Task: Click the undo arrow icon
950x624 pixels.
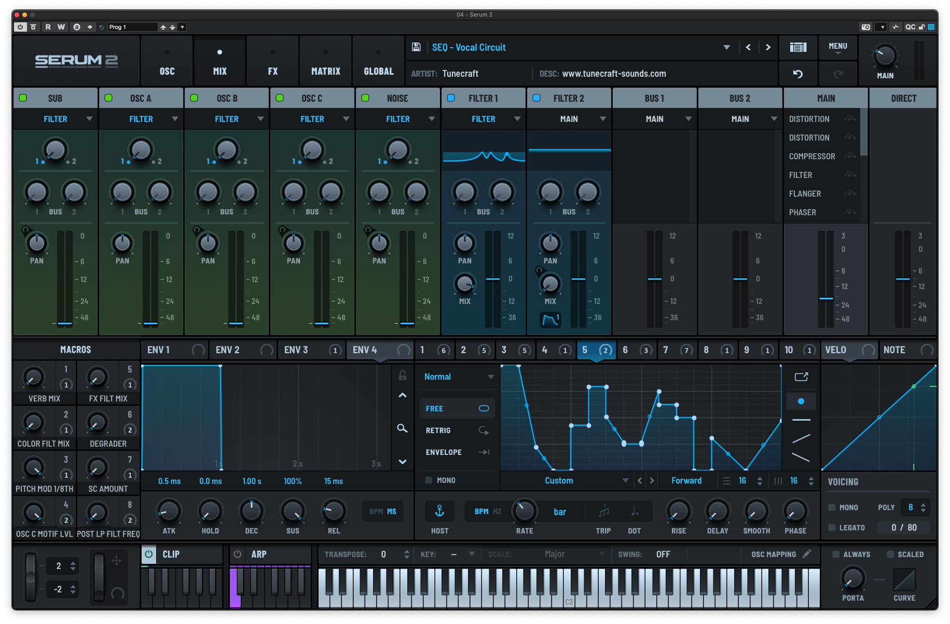Action: point(797,73)
